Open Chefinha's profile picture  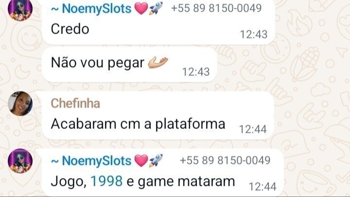(x=20, y=104)
